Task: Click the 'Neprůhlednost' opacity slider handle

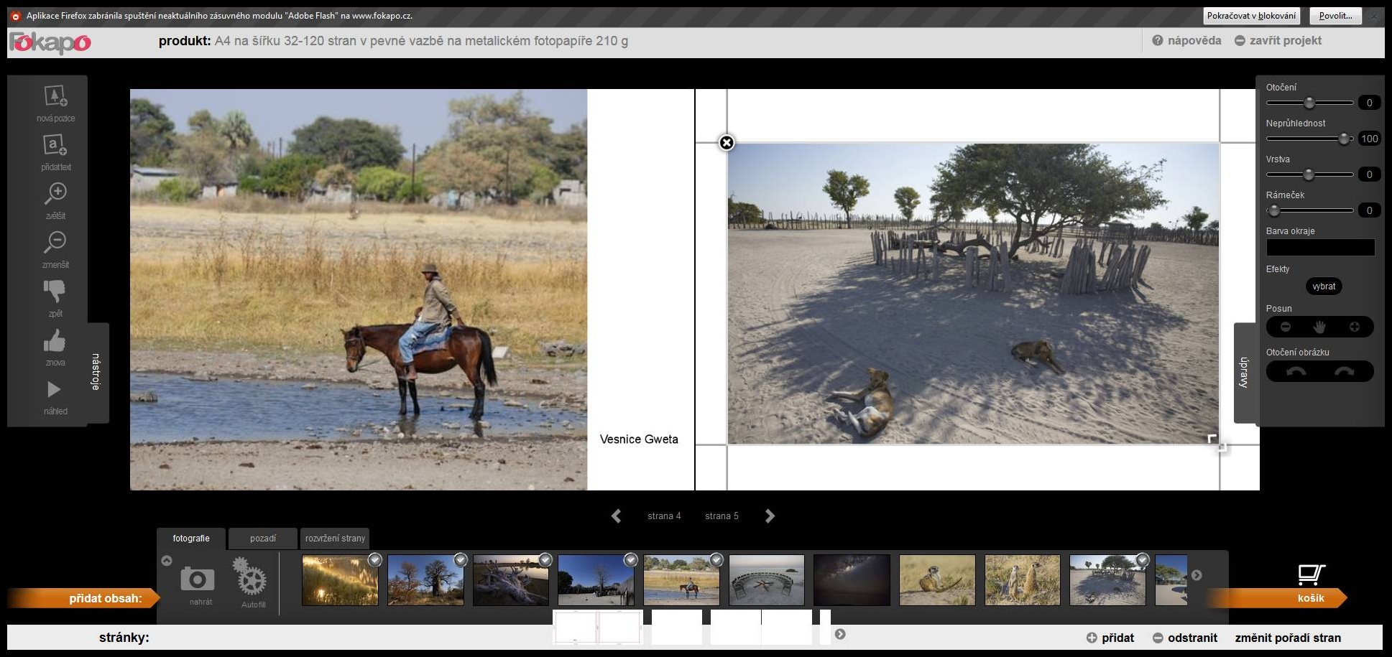Action: 1343,139
